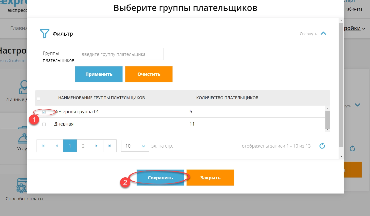Open the items per page dropdown

pos(135,146)
